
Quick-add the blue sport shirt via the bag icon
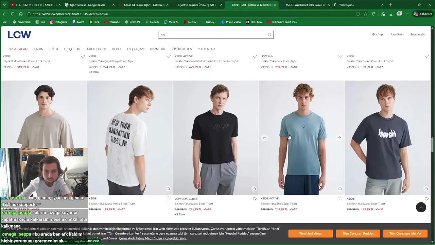coord(340,189)
